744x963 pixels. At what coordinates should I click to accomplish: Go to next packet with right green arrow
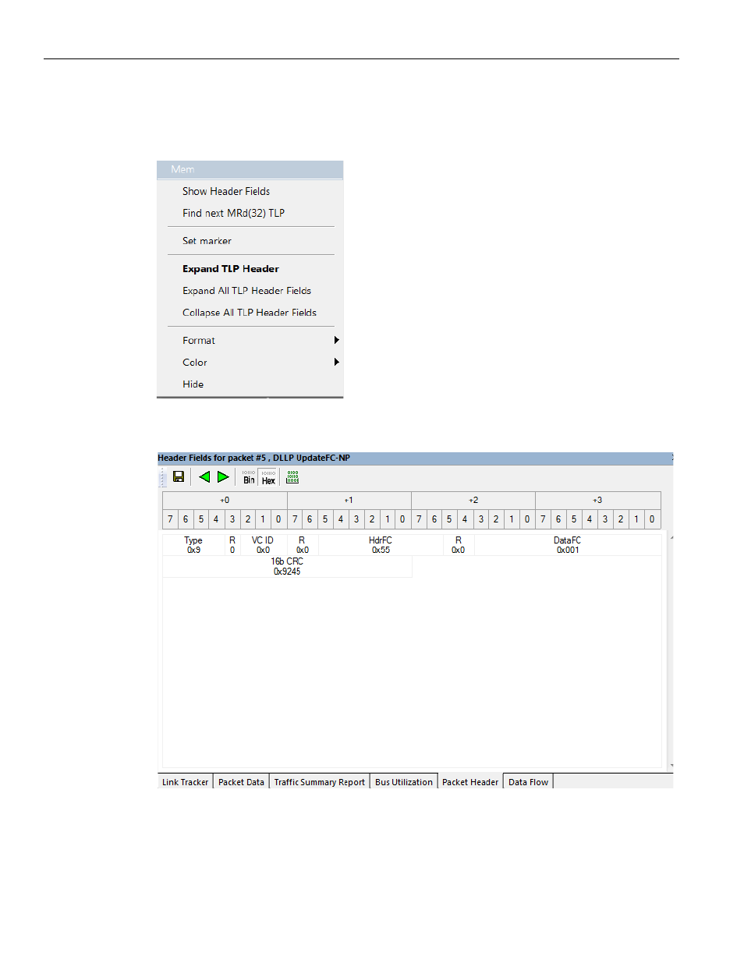click(x=223, y=476)
